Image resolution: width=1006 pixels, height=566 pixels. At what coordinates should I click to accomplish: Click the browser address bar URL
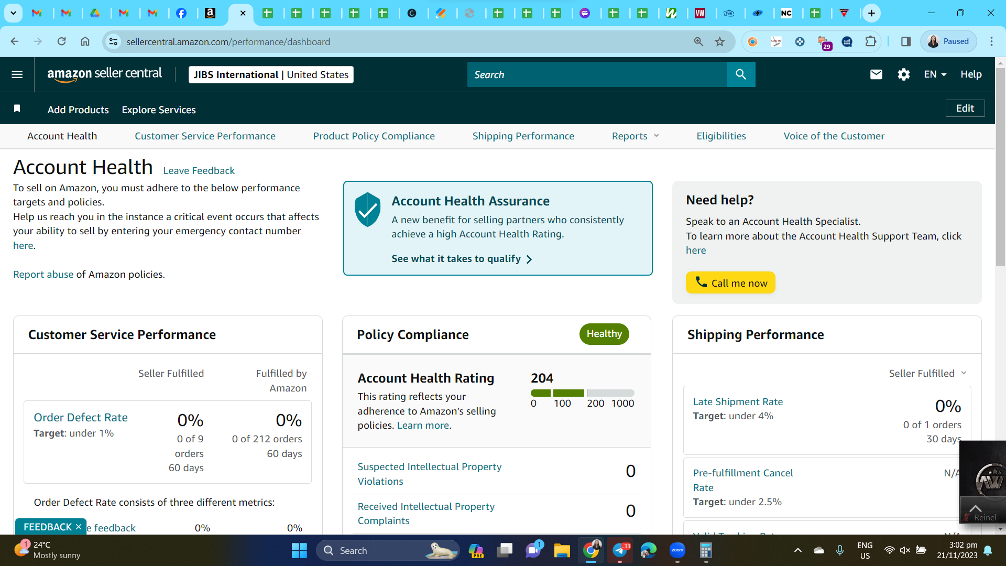click(x=228, y=41)
